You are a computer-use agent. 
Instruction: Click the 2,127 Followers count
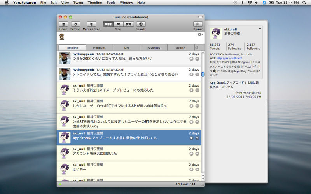[253, 46]
